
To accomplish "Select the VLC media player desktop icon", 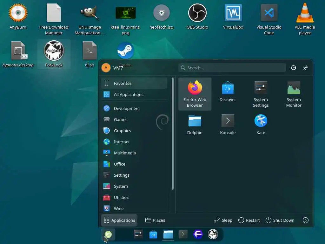I will point(305,13).
